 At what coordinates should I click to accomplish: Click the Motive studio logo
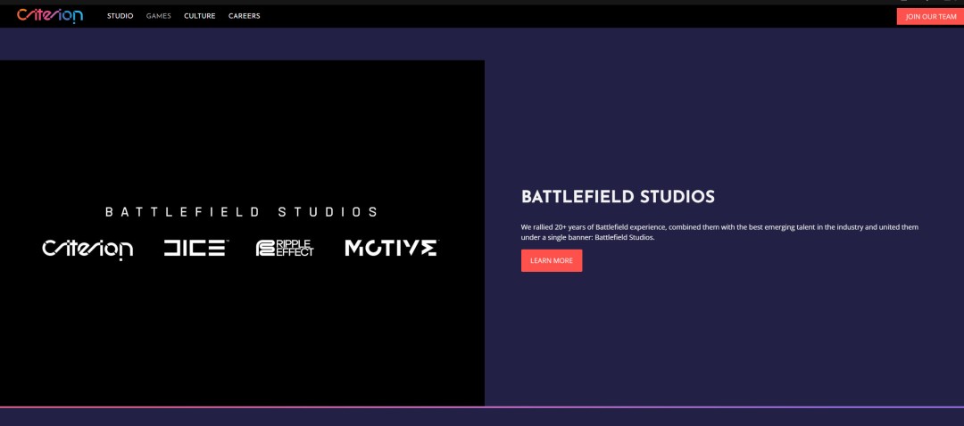tap(391, 248)
